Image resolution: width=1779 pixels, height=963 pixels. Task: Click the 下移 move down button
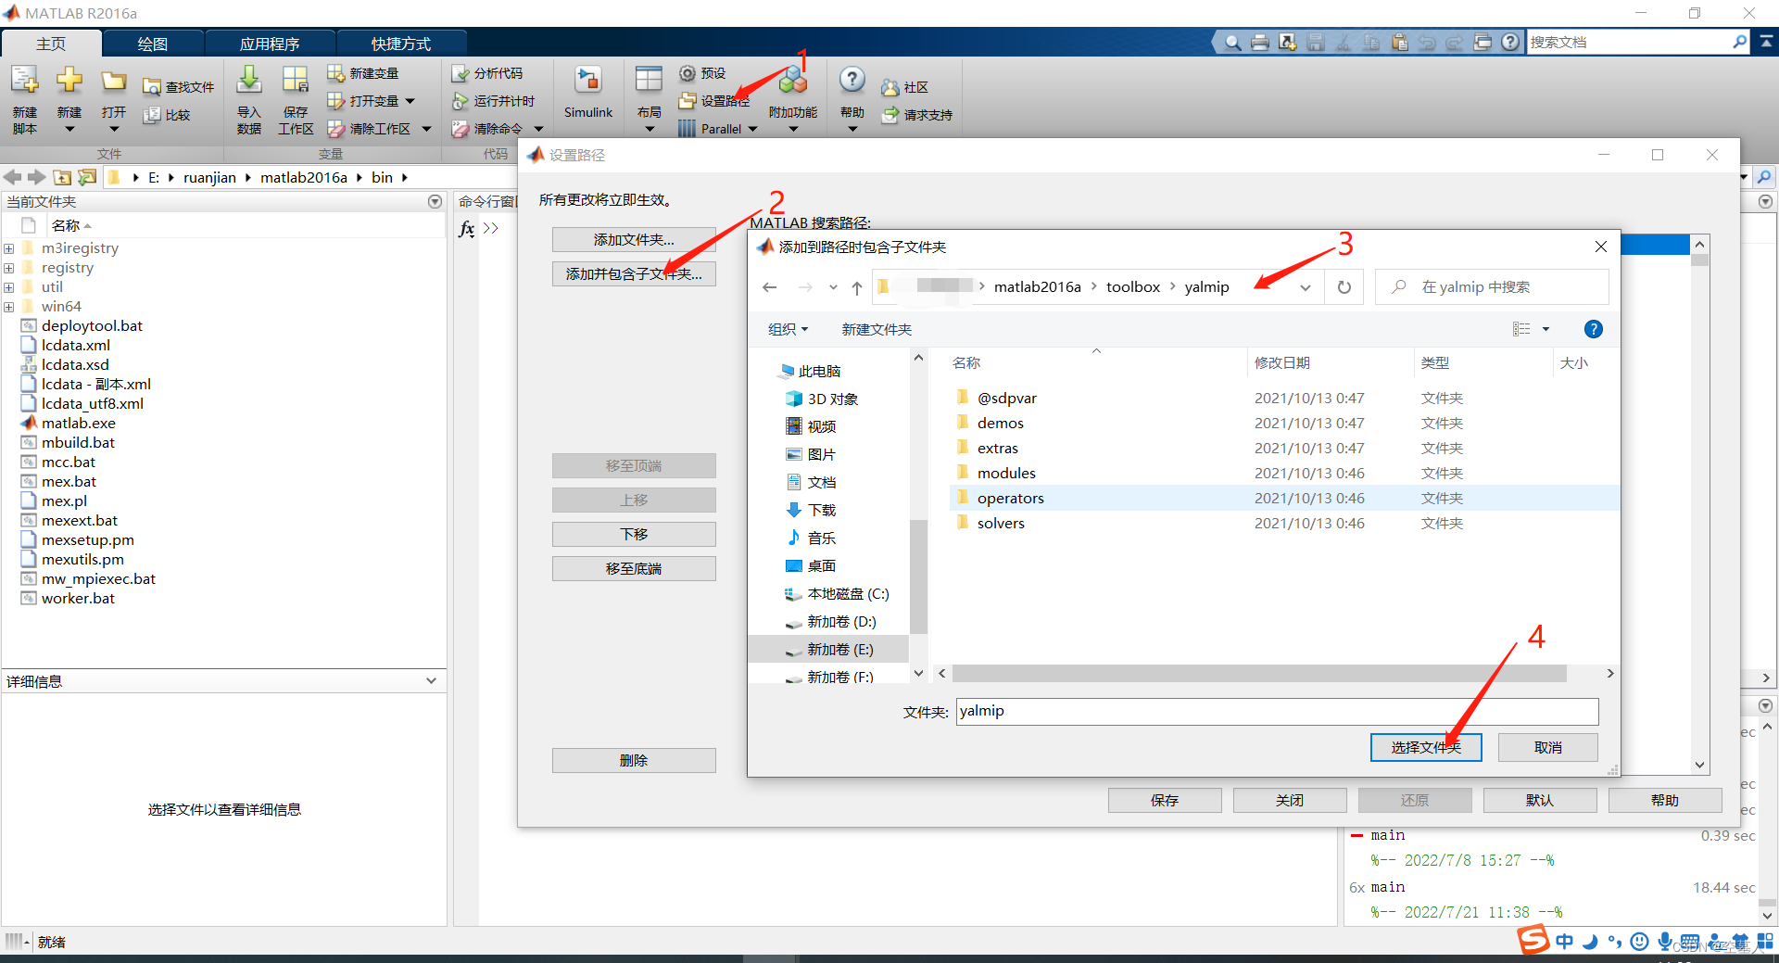[634, 535]
